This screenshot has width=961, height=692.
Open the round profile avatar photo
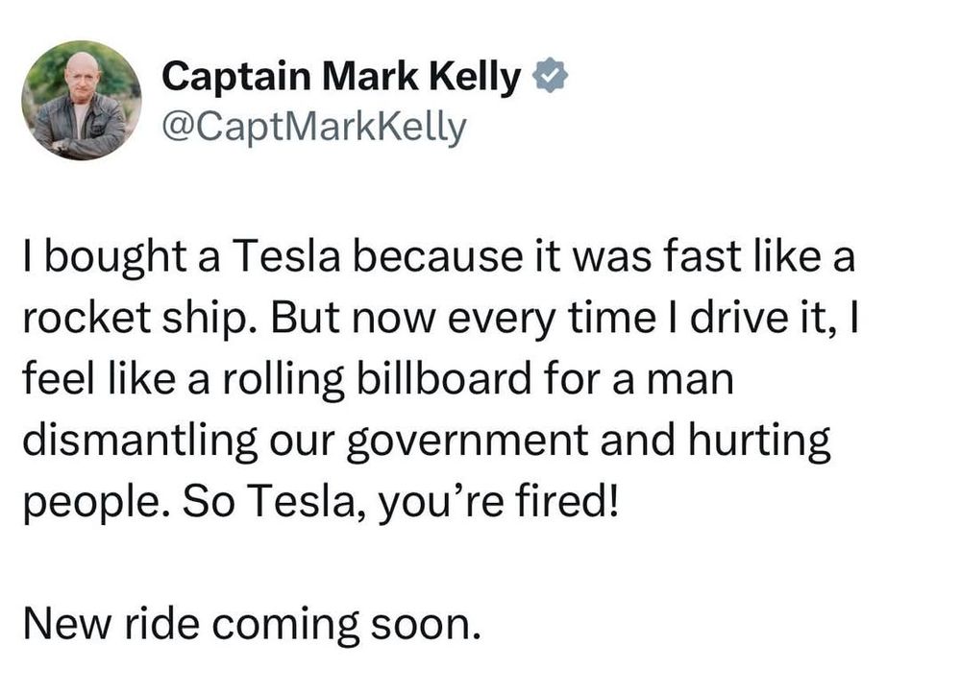pos(82,101)
